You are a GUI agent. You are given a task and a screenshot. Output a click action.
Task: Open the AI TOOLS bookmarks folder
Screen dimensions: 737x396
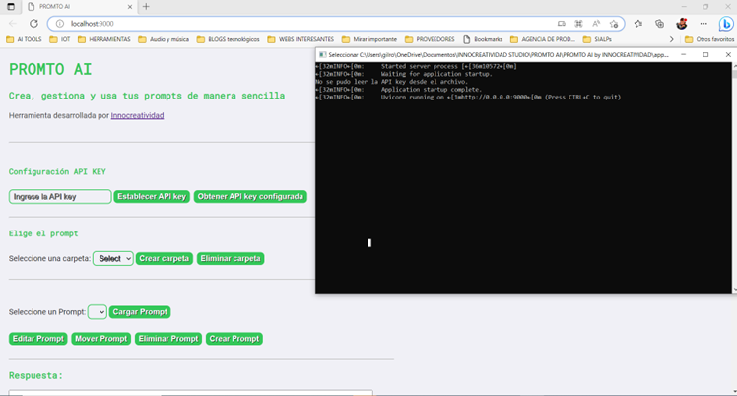[25, 39]
